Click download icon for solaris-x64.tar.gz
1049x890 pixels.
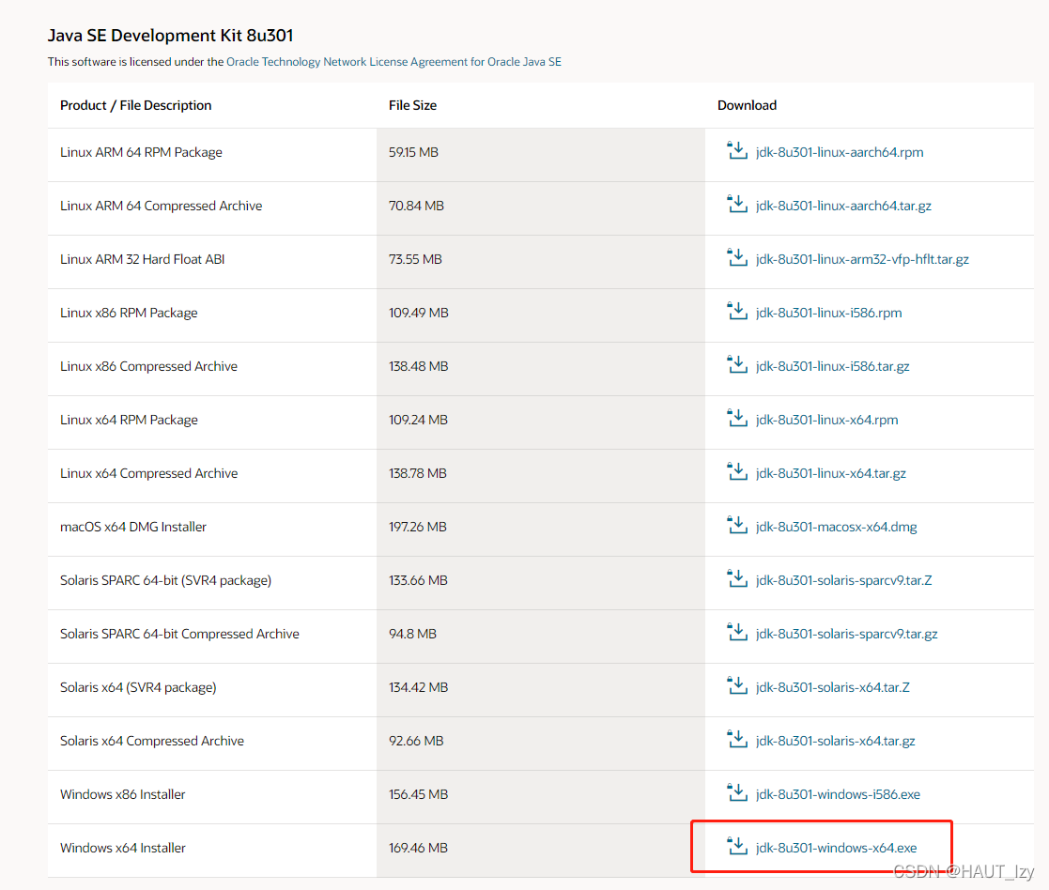(737, 739)
